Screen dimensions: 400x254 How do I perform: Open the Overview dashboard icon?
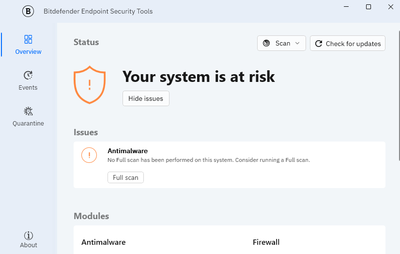coord(28,39)
